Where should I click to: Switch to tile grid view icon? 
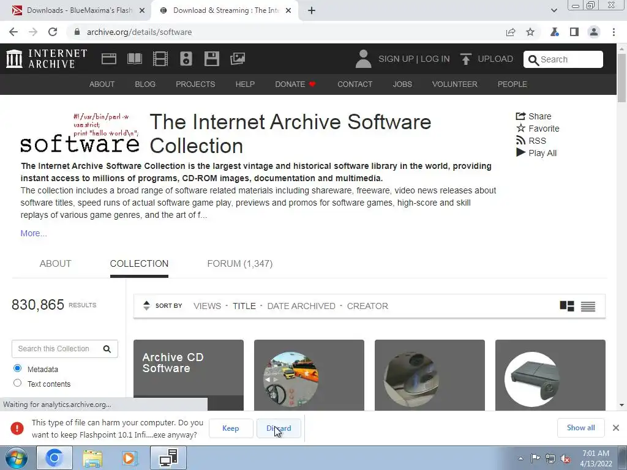coord(567,306)
